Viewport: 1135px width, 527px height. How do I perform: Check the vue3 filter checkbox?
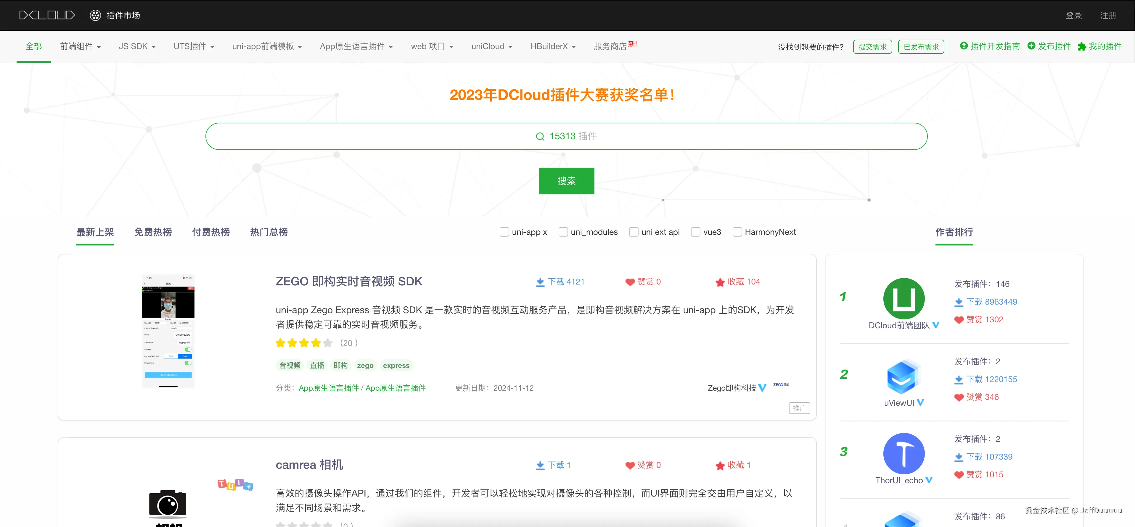coord(696,232)
